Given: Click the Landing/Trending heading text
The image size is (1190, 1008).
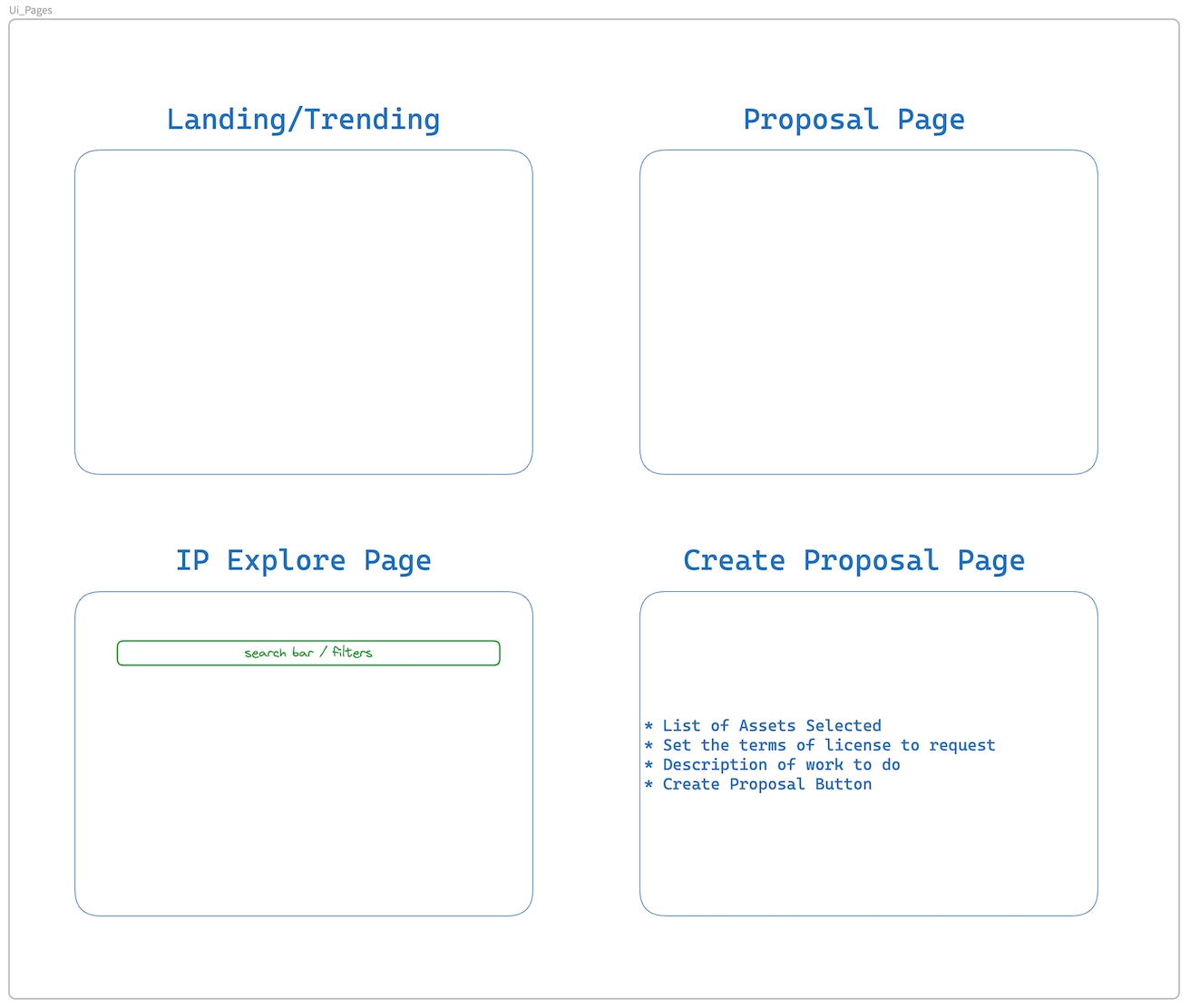Looking at the screenshot, I should tap(303, 120).
